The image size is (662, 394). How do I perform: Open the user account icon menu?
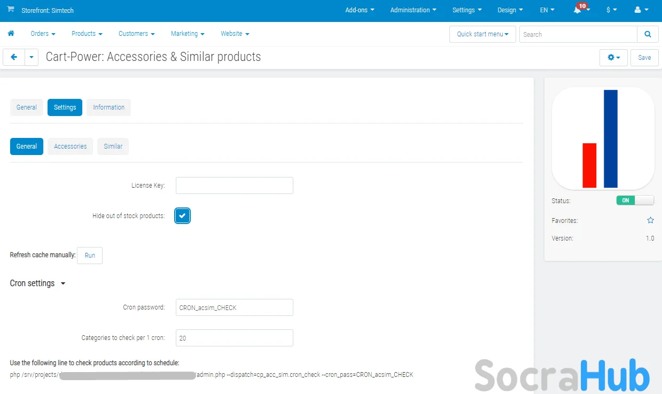pos(641,10)
